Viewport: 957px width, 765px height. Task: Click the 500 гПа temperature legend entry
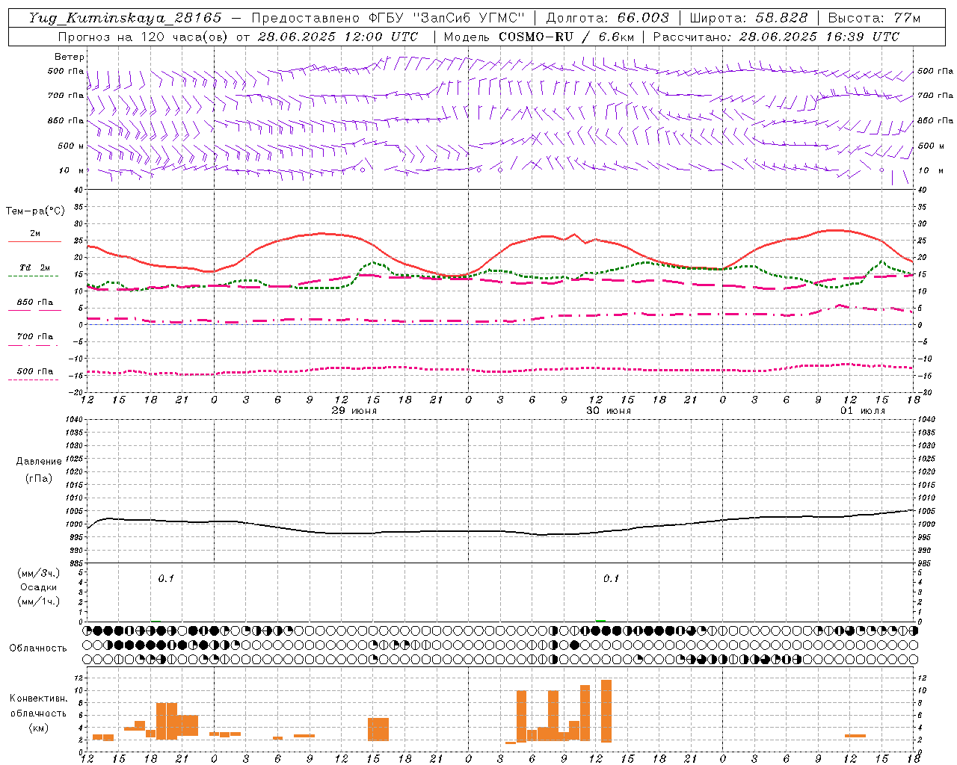[34, 371]
